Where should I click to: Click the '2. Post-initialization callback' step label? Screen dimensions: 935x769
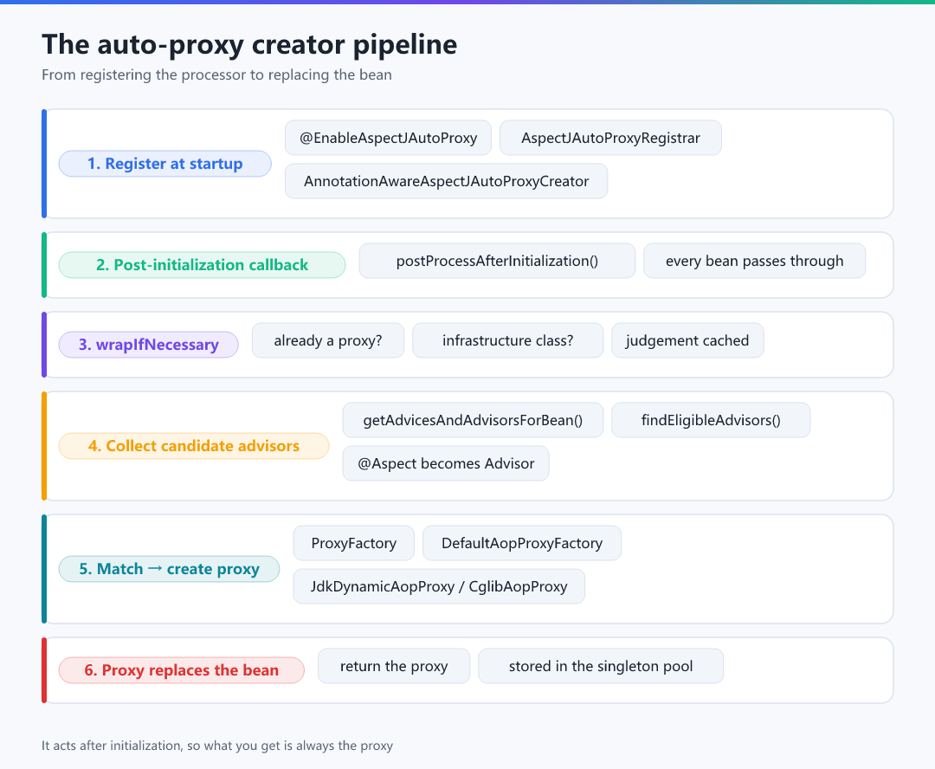[202, 265]
